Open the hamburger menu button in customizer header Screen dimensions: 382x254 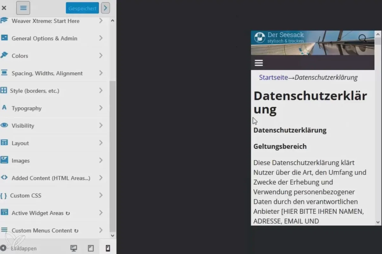pos(23,8)
